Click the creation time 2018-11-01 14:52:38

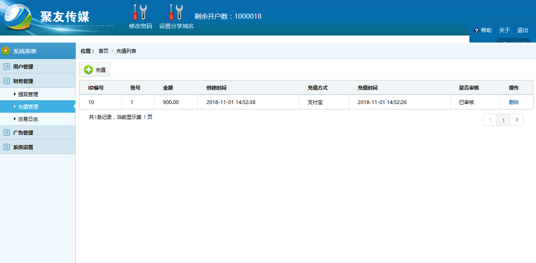[x=231, y=102]
